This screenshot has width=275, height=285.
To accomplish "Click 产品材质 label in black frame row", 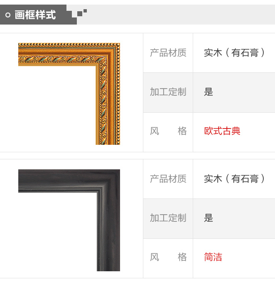I will click(x=168, y=179).
